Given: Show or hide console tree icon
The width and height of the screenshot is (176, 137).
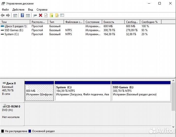Looking at the screenshot, I should coord(15,15).
